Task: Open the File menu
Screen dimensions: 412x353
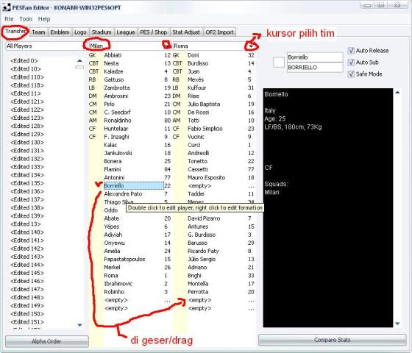Action: (9, 19)
